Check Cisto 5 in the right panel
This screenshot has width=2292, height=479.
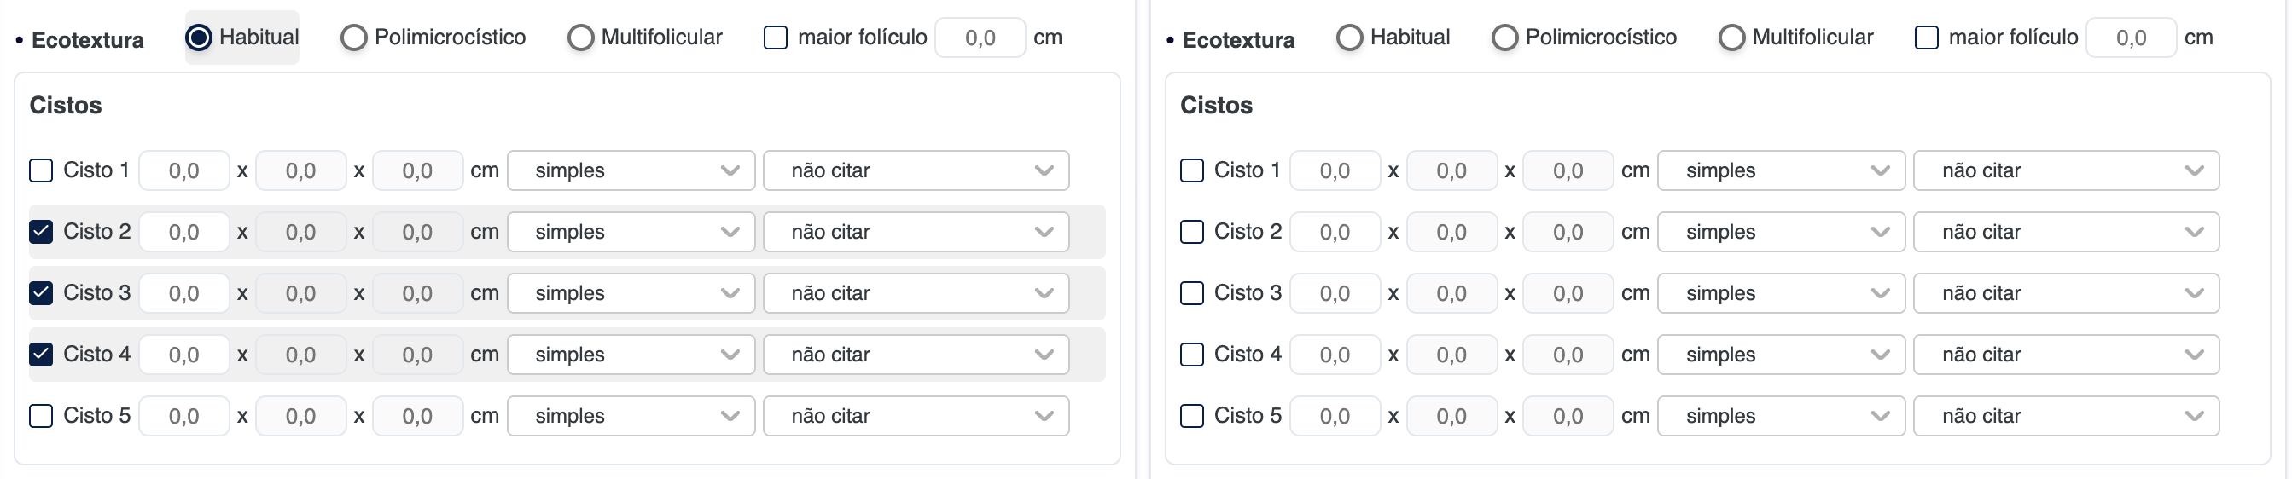[1191, 416]
